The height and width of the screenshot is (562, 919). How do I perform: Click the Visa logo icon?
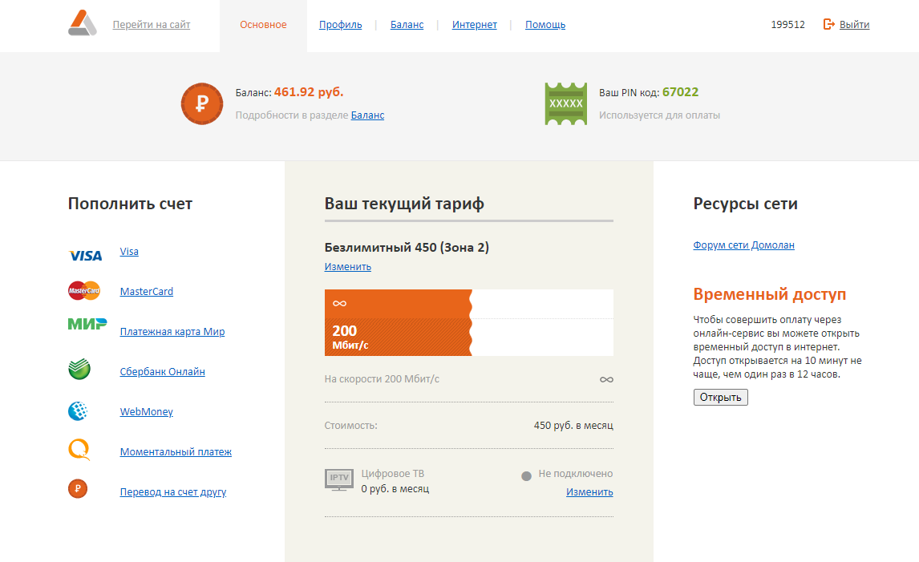[86, 256]
